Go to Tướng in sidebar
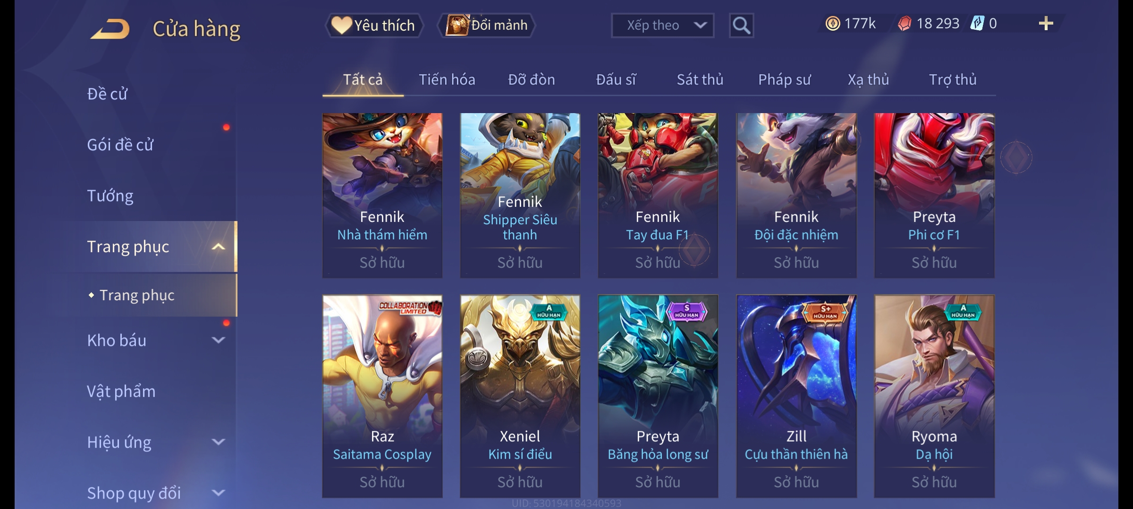 tap(110, 196)
